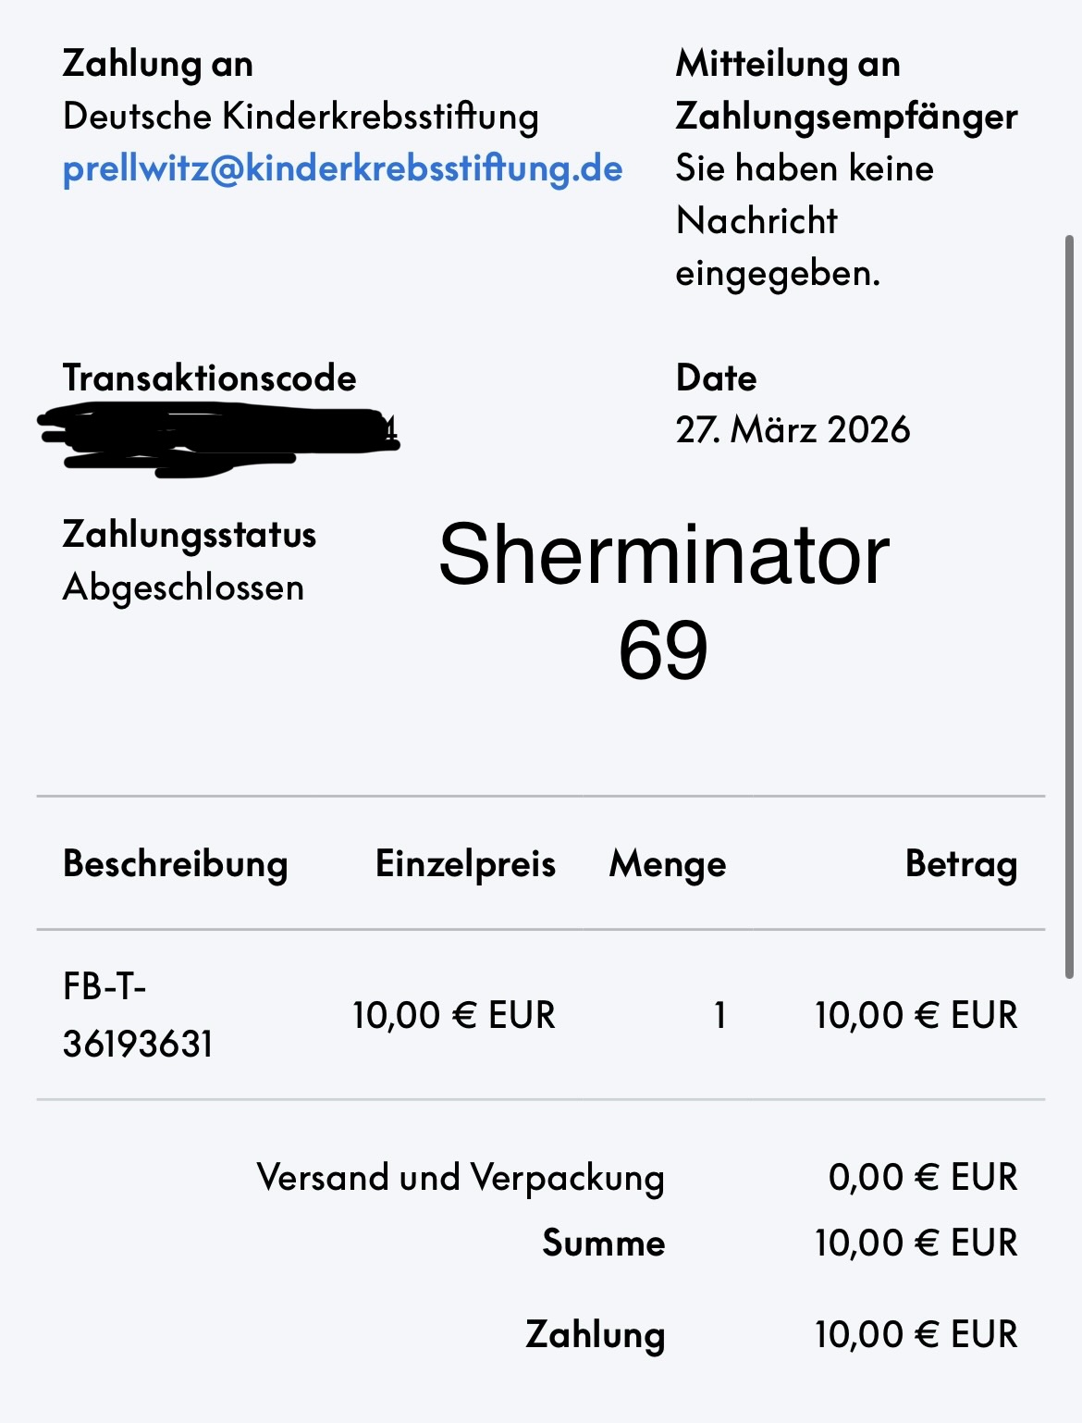Screen dimensions: 1082x1423
Task: Click the Einzelpreis column header
Action: tap(465, 864)
